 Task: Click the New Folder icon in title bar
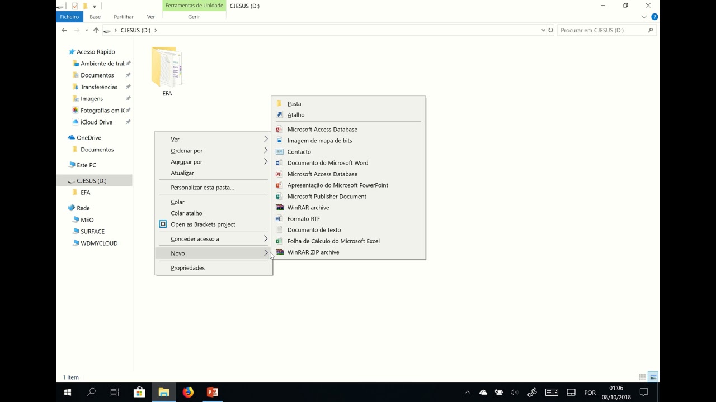(85, 6)
